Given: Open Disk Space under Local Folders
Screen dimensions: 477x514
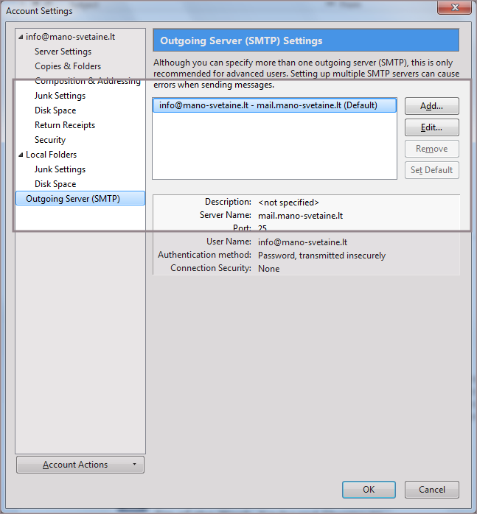Looking at the screenshot, I should pyautogui.click(x=55, y=184).
